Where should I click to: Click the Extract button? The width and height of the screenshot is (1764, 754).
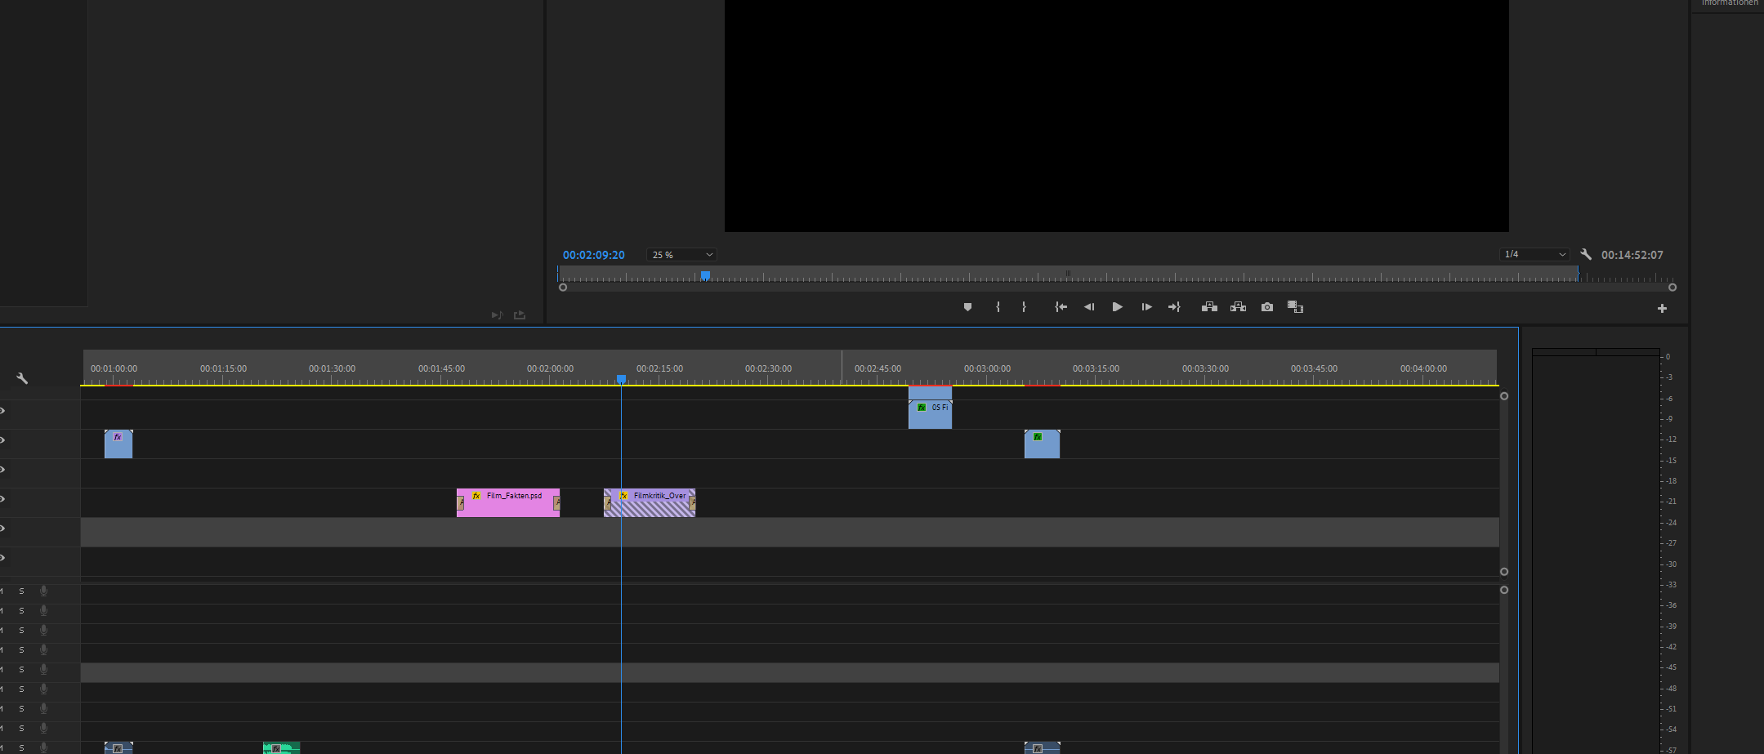(1238, 307)
